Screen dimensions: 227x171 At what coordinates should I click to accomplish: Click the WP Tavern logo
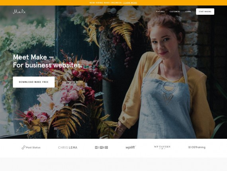point(162,147)
